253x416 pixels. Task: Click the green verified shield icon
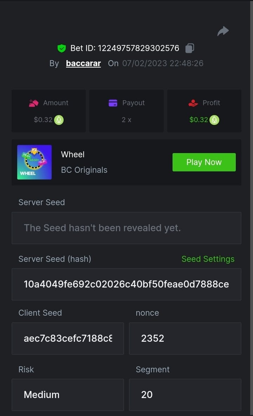click(62, 48)
